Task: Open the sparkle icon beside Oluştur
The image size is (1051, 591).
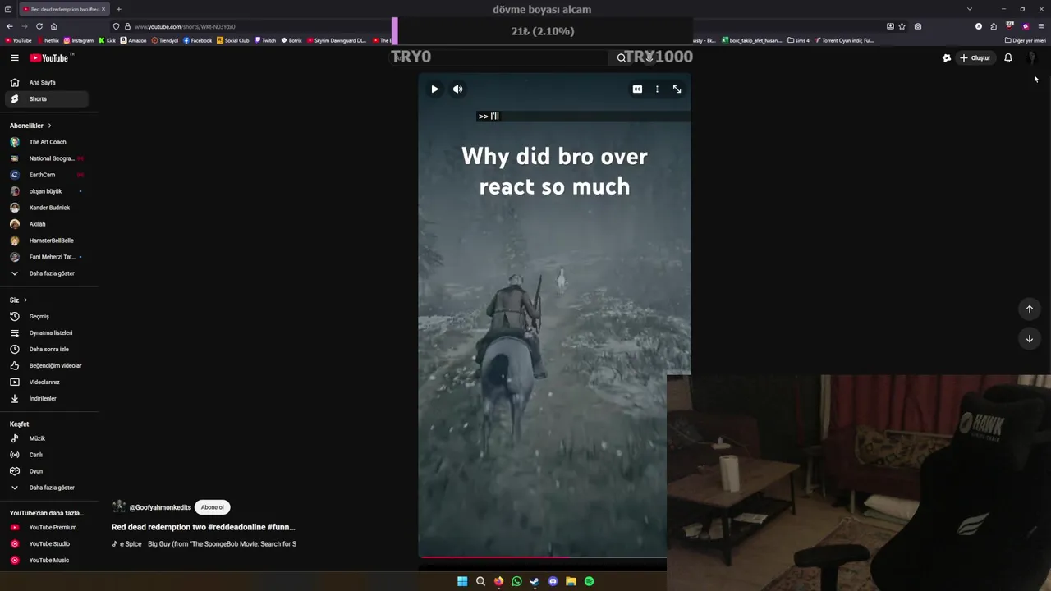Action: 947,57
